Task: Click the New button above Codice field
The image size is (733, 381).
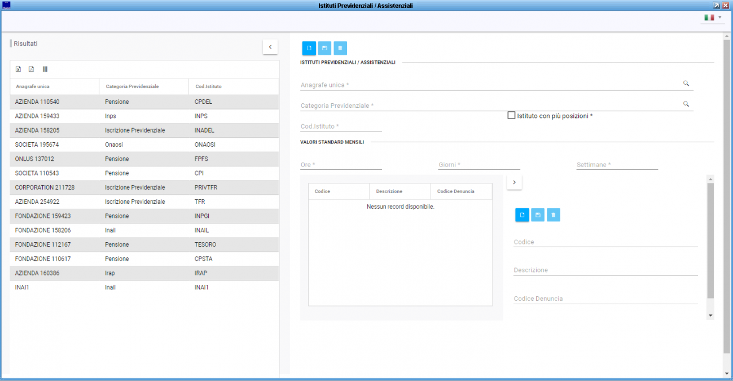Action: click(522, 214)
